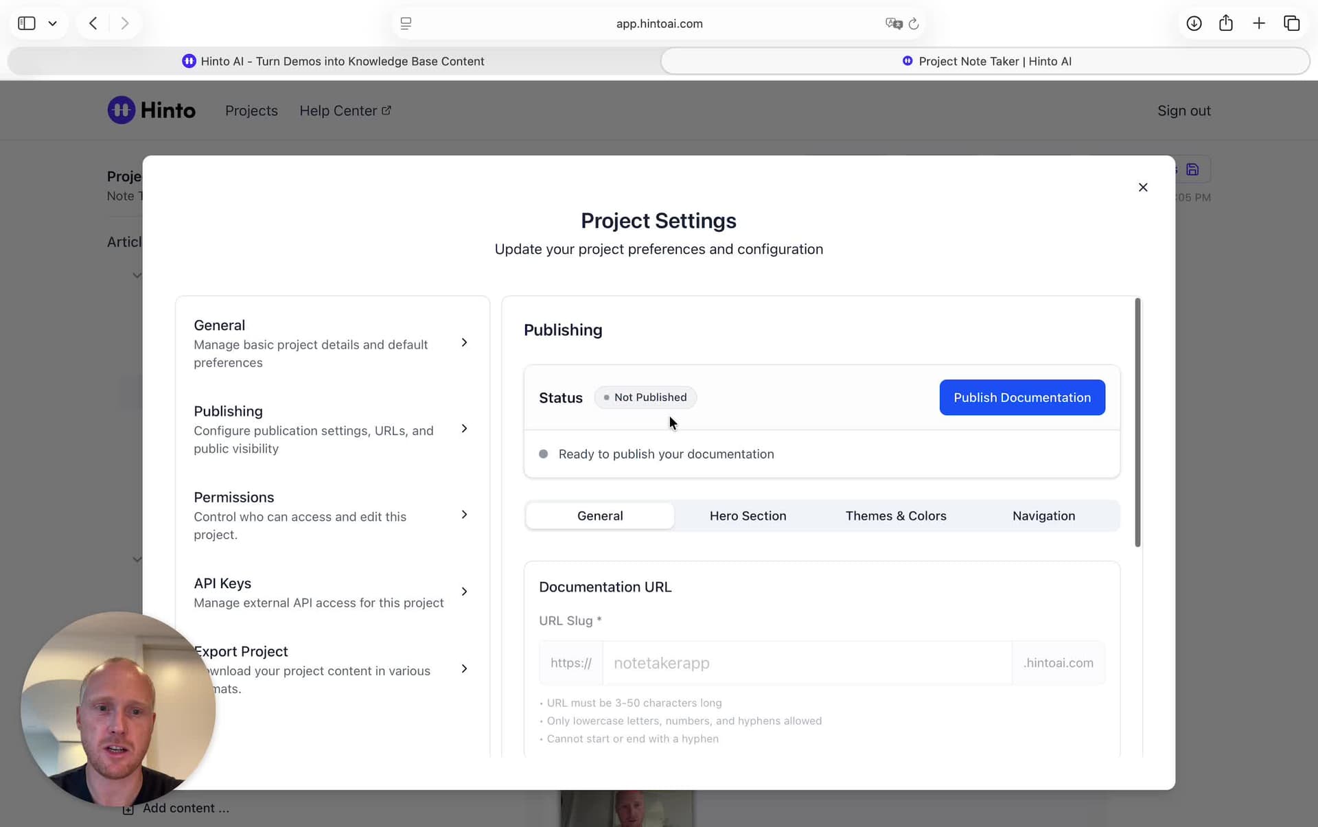Screen dimensions: 1318x827
Task: Click the Safari downloads icon
Action: [1194, 23]
